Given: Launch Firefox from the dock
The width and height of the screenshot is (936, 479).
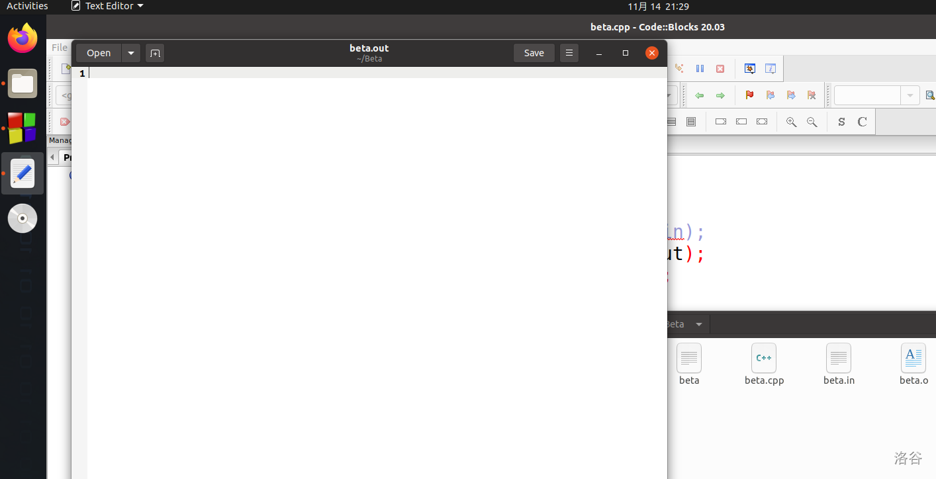Looking at the screenshot, I should 23,38.
